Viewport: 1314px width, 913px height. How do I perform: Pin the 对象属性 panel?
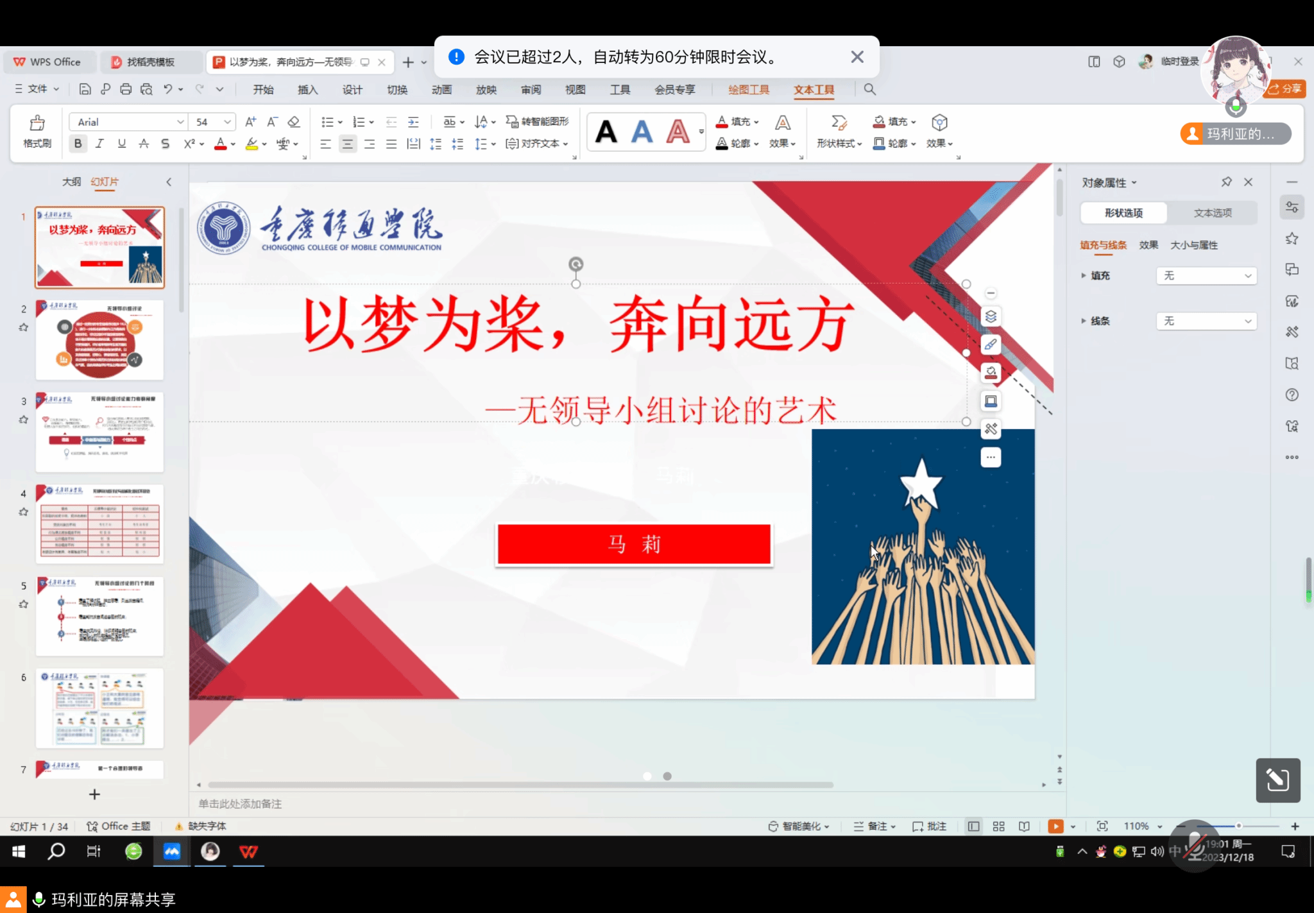coord(1226,182)
